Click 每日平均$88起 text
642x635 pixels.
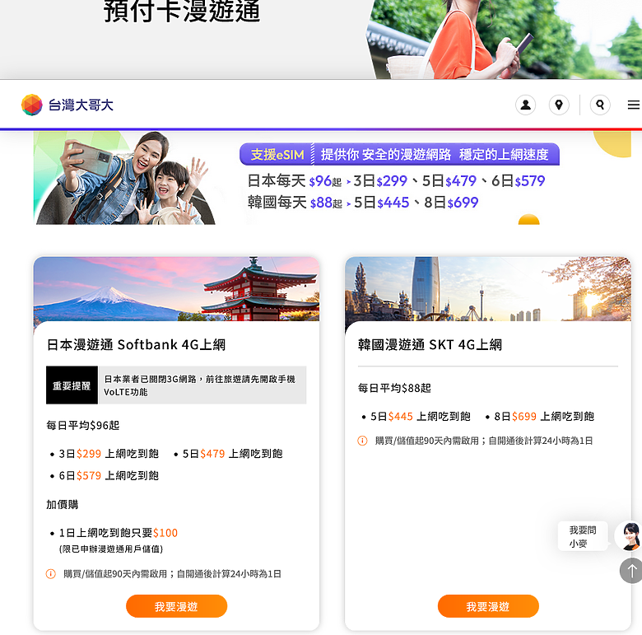tap(394, 388)
